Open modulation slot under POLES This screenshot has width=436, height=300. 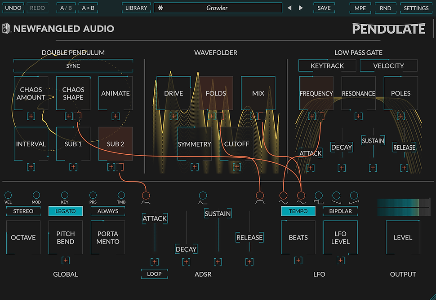point(400,116)
